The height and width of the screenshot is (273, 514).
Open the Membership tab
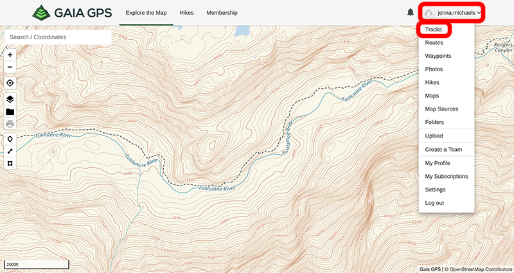pyautogui.click(x=222, y=13)
